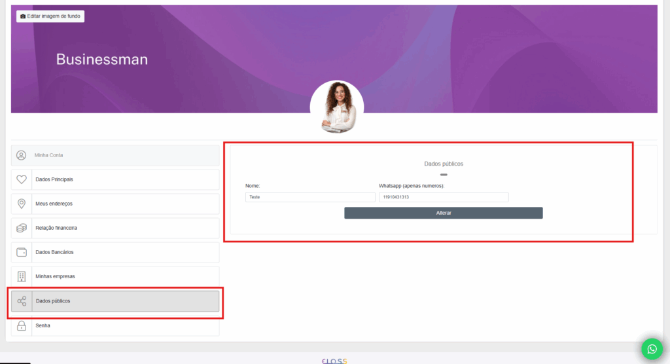The width and height of the screenshot is (670, 364).
Task: Open the Minhas empresas section
Action: click(x=115, y=276)
